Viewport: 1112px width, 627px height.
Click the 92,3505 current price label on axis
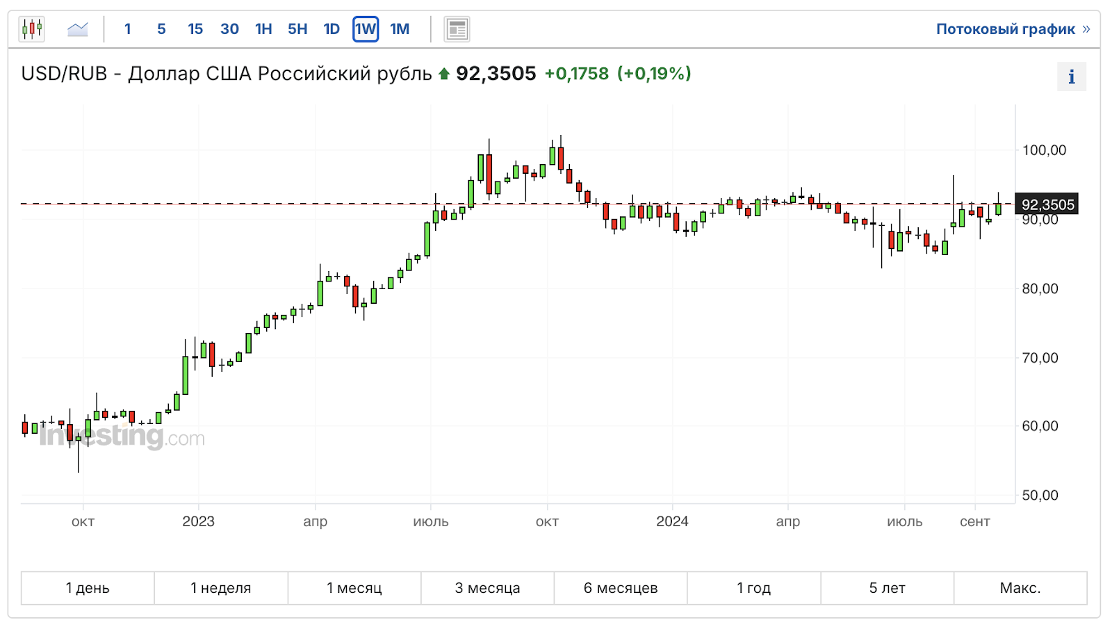pyautogui.click(x=1047, y=204)
